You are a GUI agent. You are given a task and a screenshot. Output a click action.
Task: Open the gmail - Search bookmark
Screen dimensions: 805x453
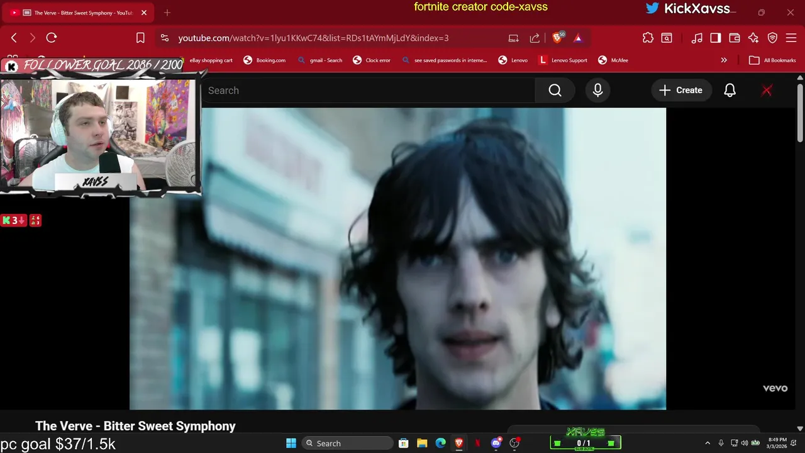[320, 60]
